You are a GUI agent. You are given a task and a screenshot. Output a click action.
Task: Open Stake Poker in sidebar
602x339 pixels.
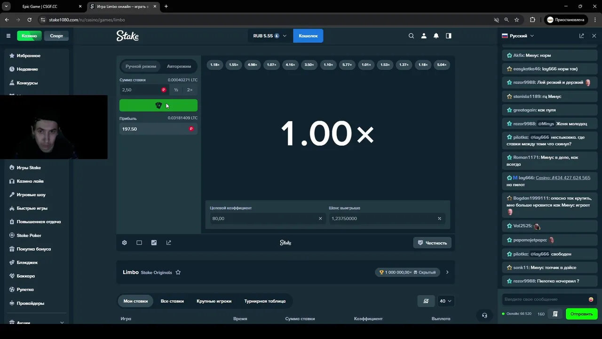29,235
